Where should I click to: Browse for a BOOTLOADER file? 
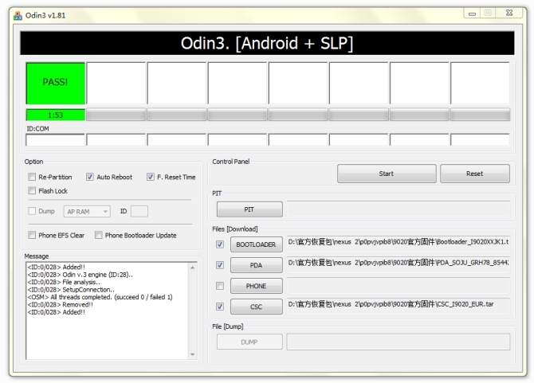(x=256, y=244)
